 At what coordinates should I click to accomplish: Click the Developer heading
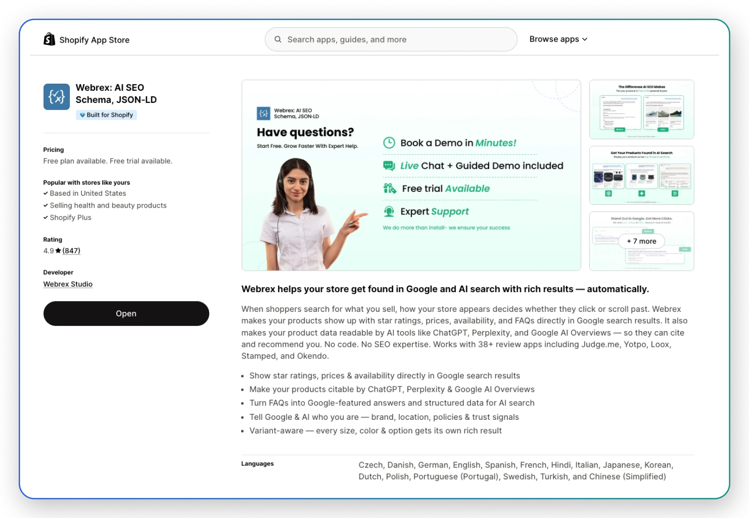click(58, 272)
